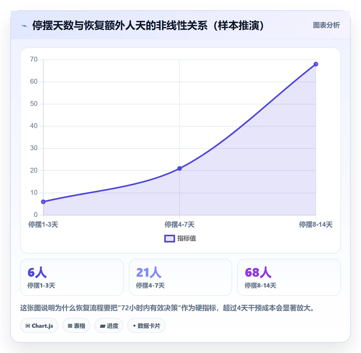Click the 6人 value in the first card
This screenshot has height=353, width=361.
click(37, 273)
